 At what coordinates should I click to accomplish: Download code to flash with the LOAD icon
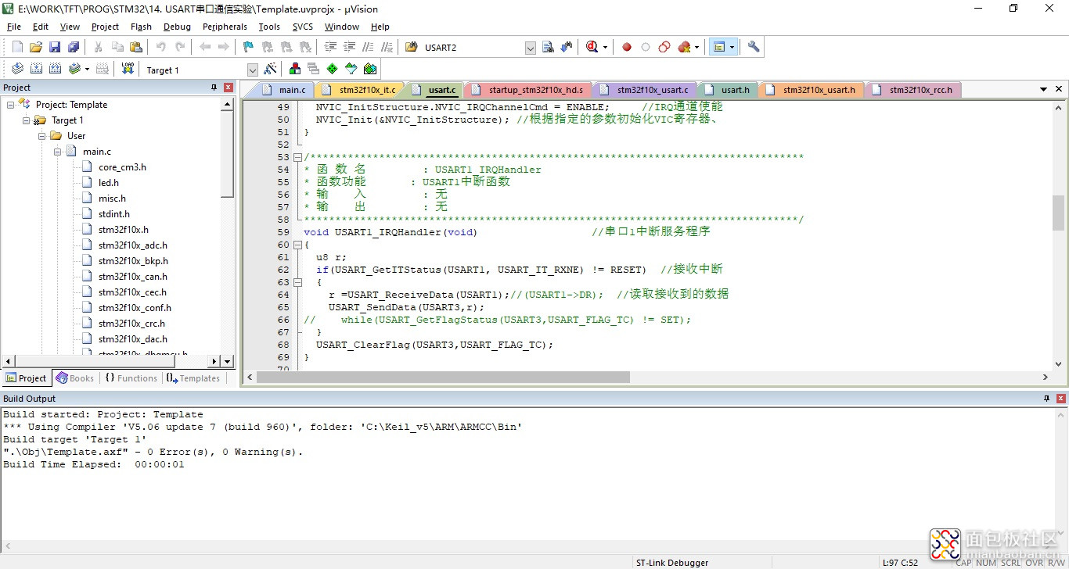point(128,69)
